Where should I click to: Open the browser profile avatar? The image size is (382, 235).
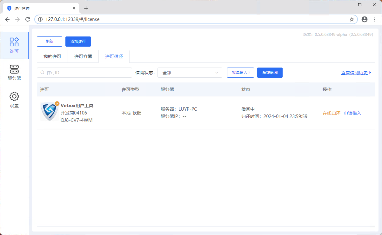click(365, 19)
